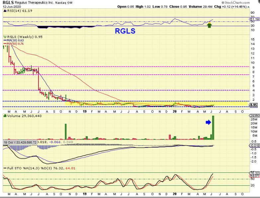
Task: Click the 29360 volume tag on right axis
Action: pyautogui.click(x=255, y=116)
